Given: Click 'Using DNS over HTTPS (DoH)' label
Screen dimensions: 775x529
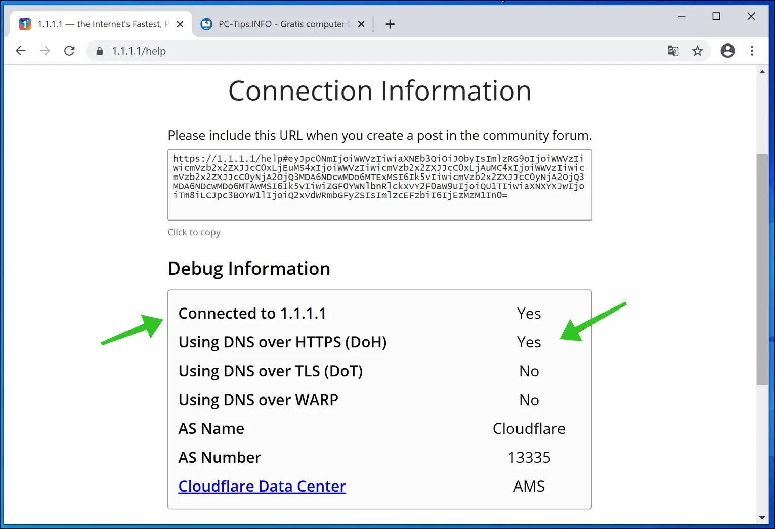Looking at the screenshot, I should pos(282,342).
